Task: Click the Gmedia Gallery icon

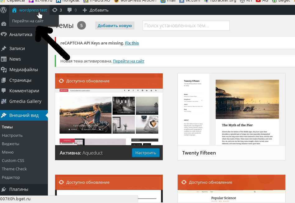Action: coord(3,101)
